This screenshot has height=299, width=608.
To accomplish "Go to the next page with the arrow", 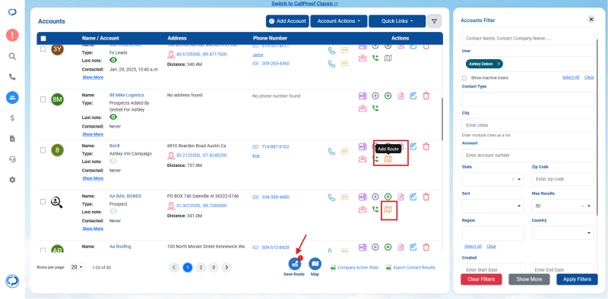I will (226, 267).
